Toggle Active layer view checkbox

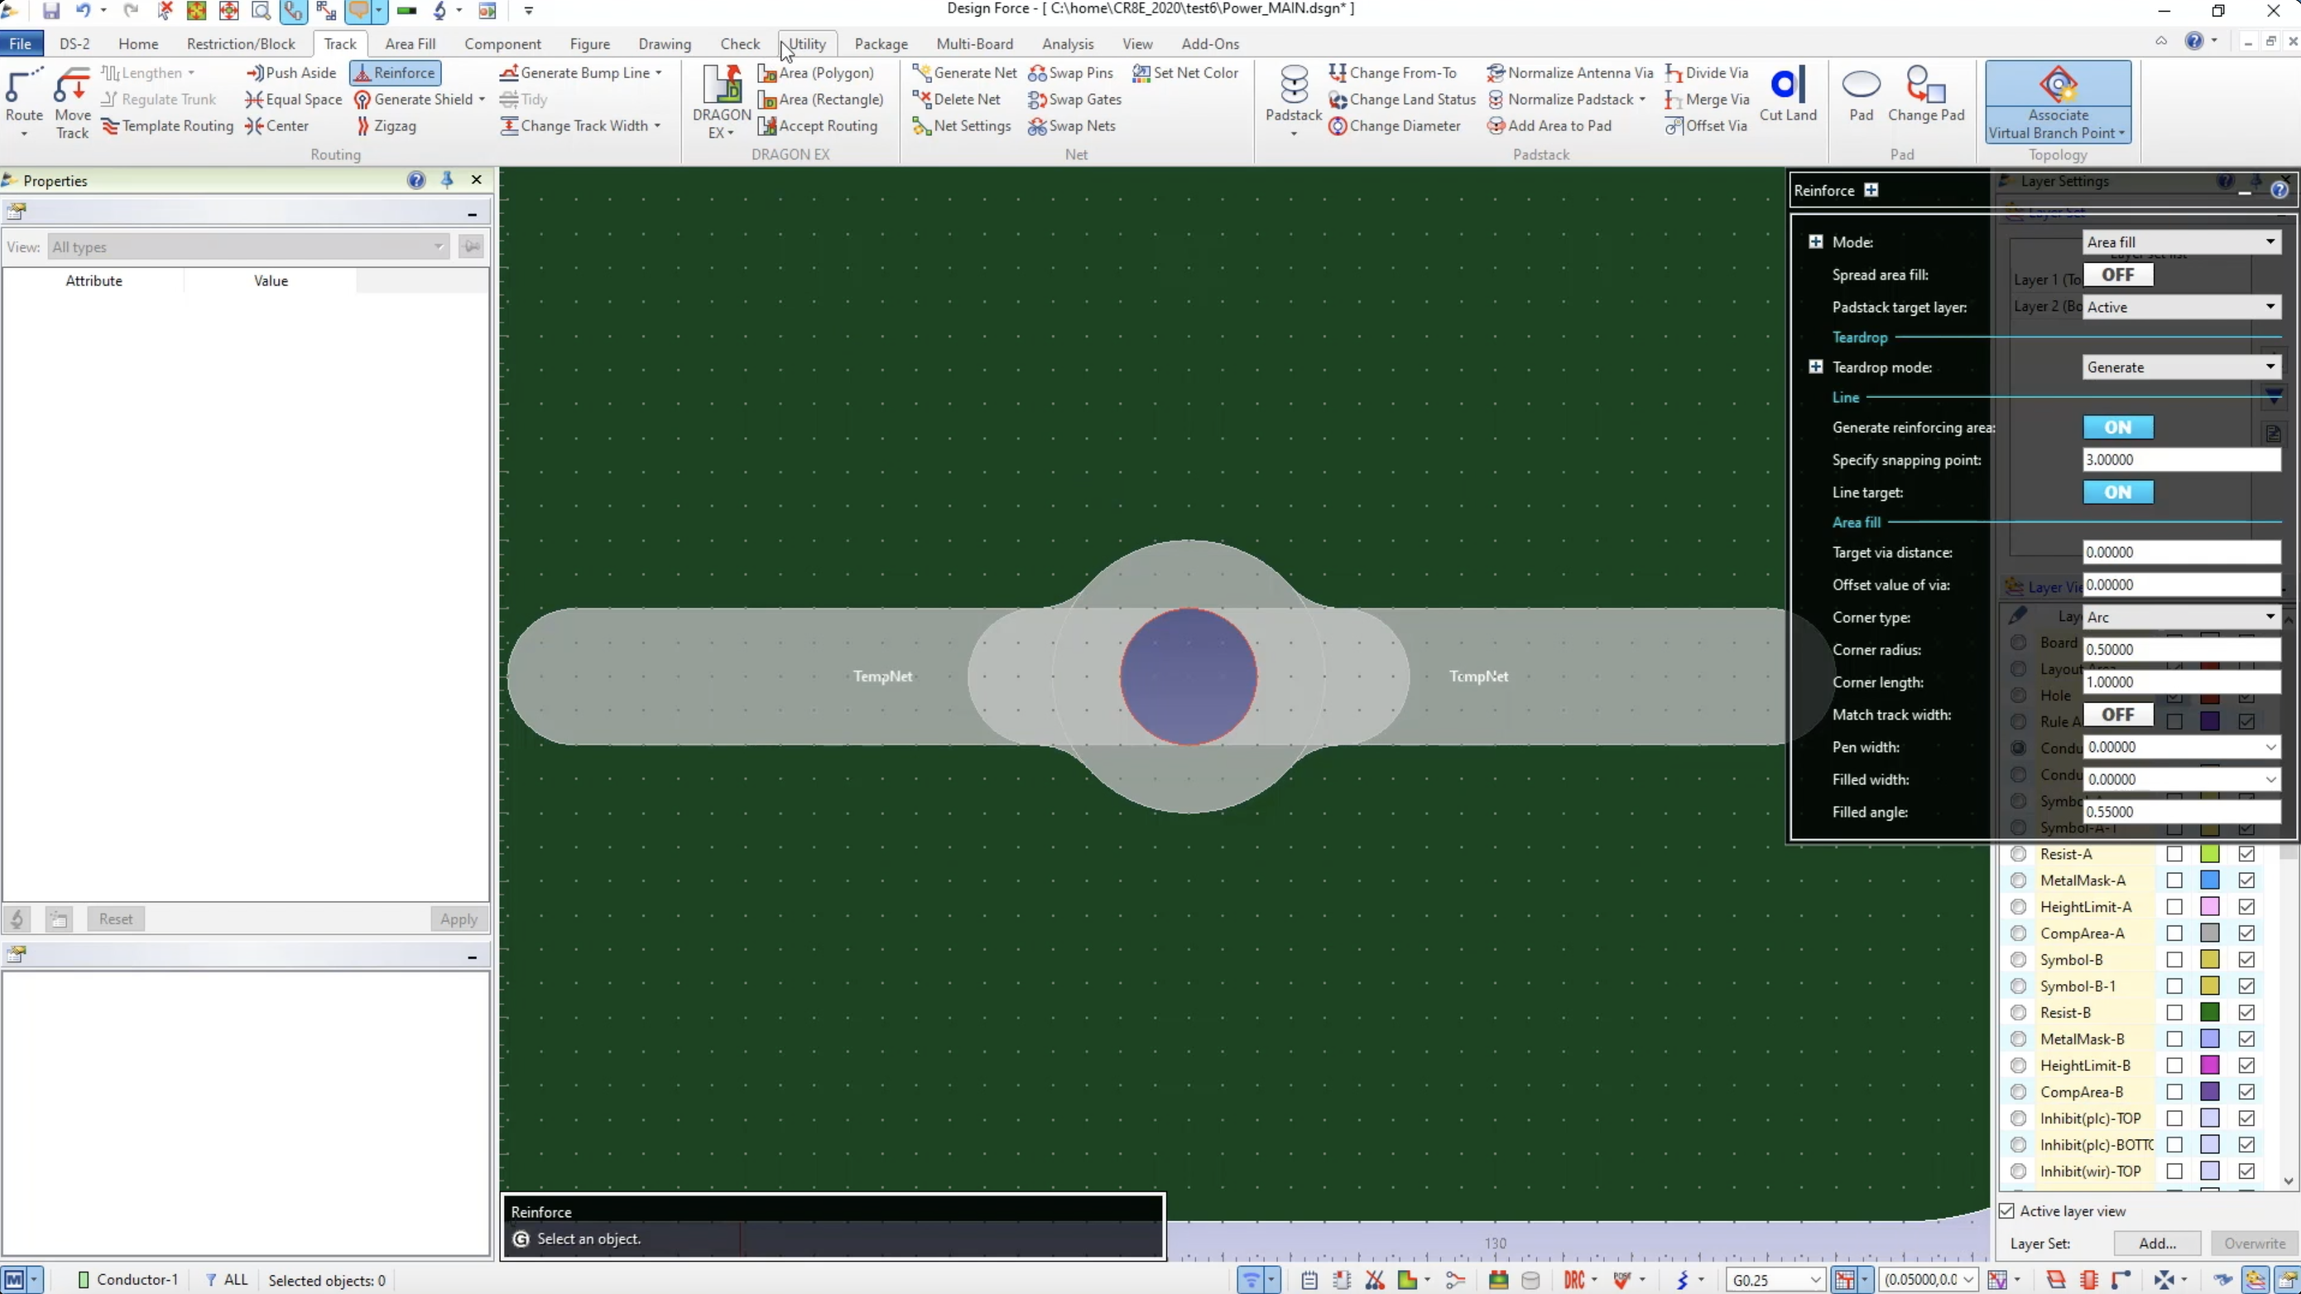(2007, 1211)
